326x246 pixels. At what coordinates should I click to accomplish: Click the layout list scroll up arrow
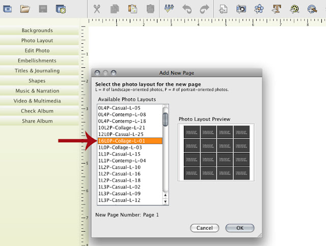pos(165,195)
